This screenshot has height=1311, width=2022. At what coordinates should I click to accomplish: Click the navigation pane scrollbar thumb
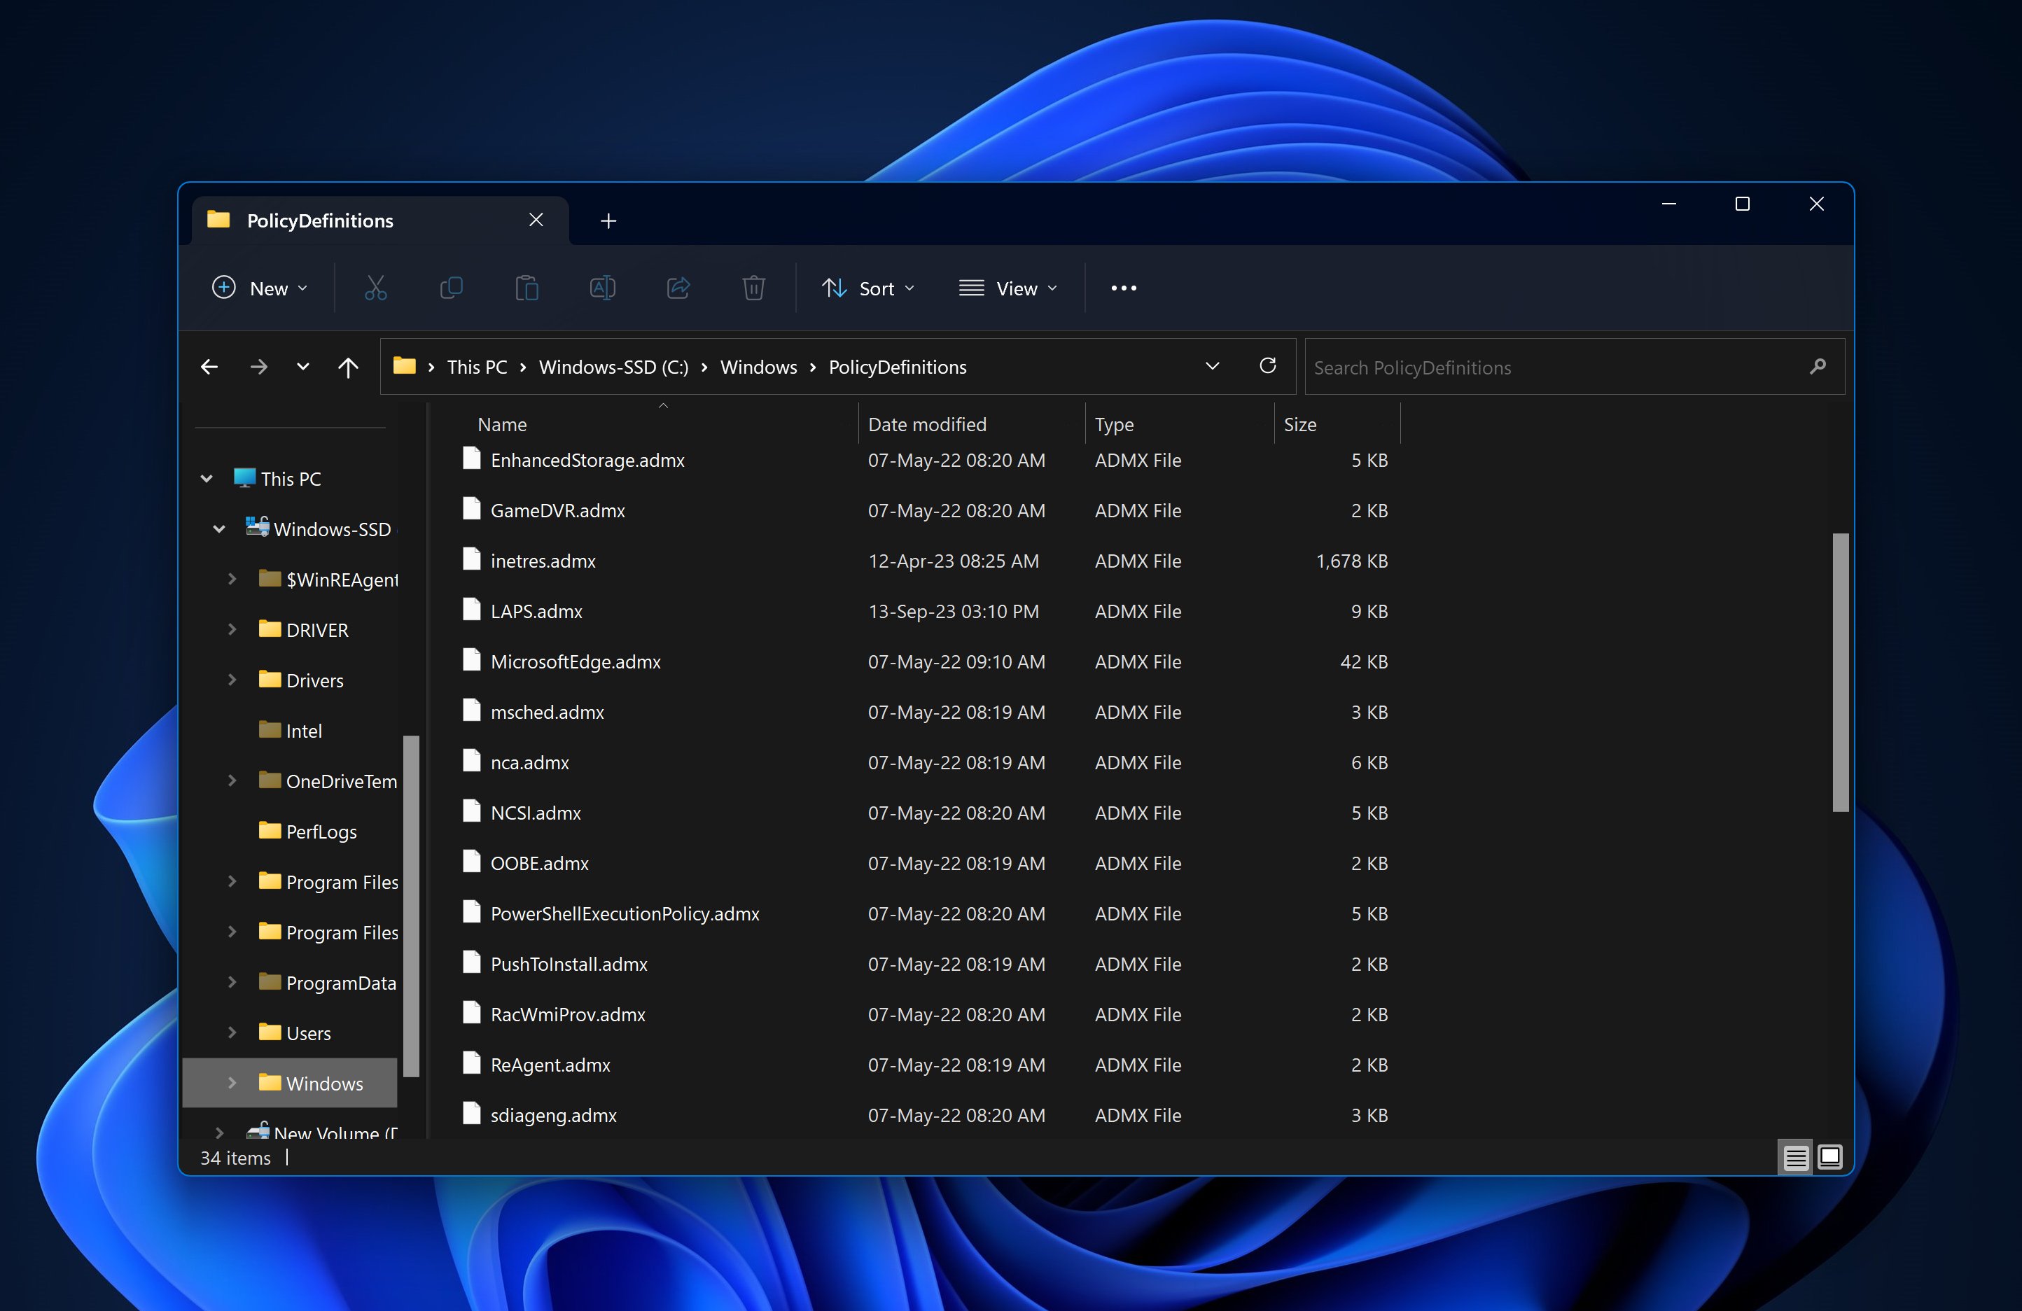tap(411, 907)
